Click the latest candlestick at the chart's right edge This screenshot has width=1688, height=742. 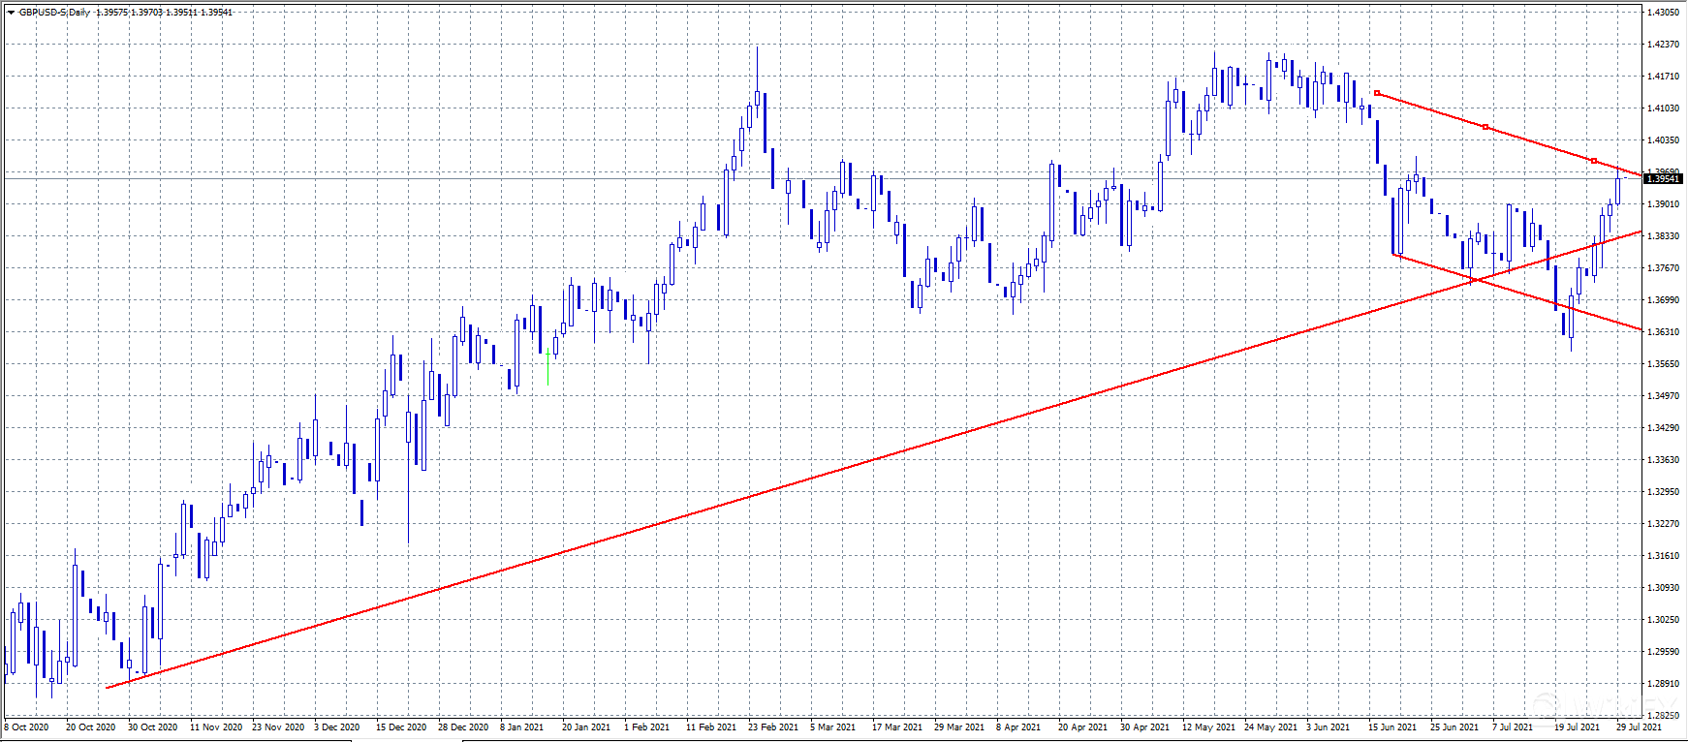coord(1617,191)
